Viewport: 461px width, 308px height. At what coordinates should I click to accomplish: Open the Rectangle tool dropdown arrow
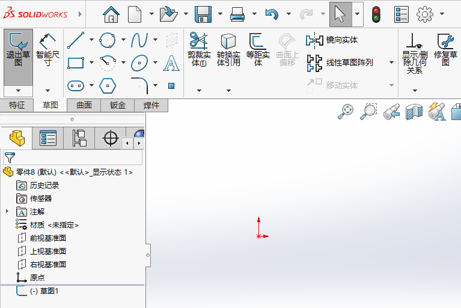point(91,62)
